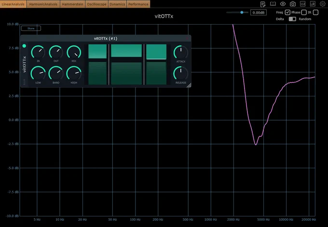Click the vitOTTx (#1) title bar

click(106, 39)
